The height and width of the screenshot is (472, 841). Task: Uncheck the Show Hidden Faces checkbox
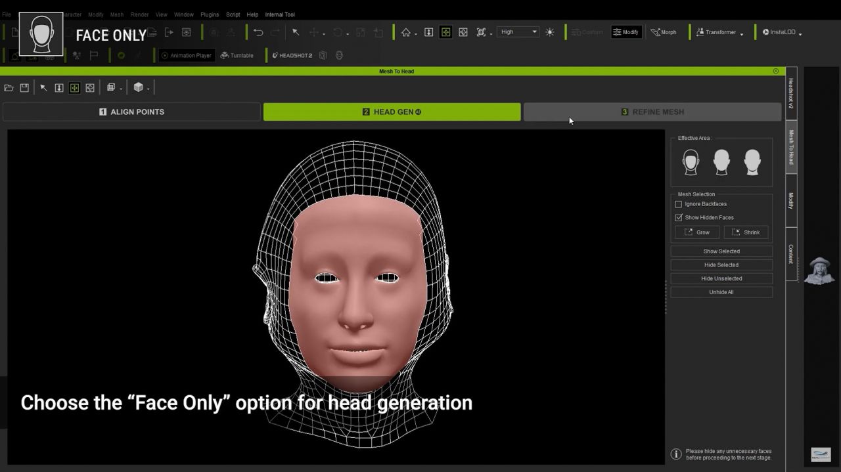pos(679,217)
